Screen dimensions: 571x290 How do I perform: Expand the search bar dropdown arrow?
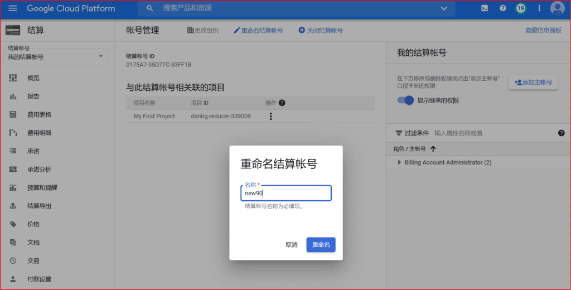coord(443,8)
